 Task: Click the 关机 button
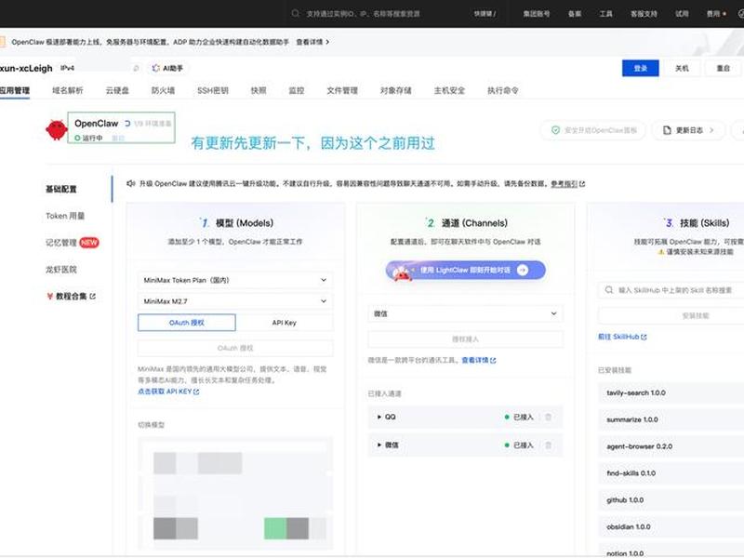(682, 68)
